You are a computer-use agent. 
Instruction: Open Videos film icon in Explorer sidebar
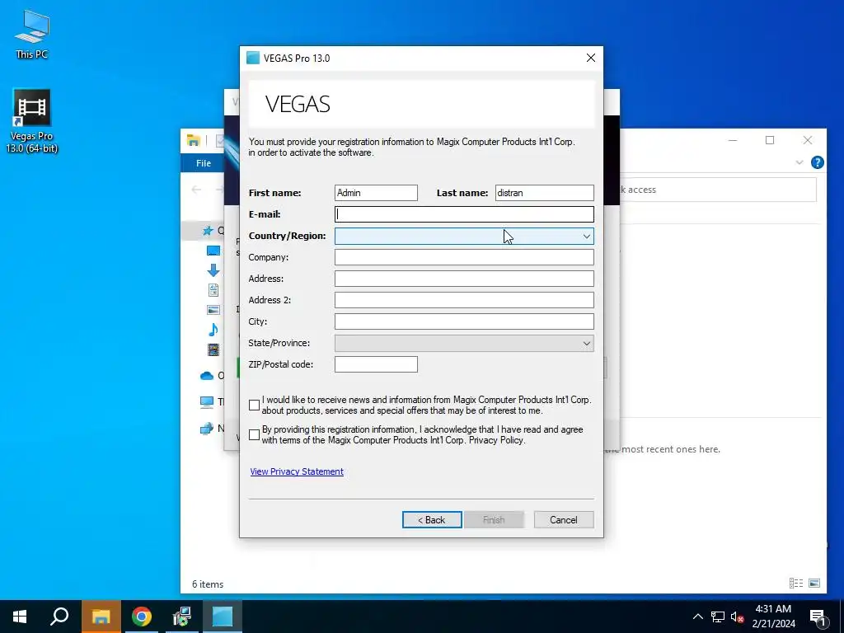213,349
